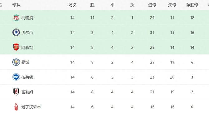The height and width of the screenshot is (113, 209).
Task: Sort by the 失球 column header
Action: pyautogui.click(x=172, y=5)
